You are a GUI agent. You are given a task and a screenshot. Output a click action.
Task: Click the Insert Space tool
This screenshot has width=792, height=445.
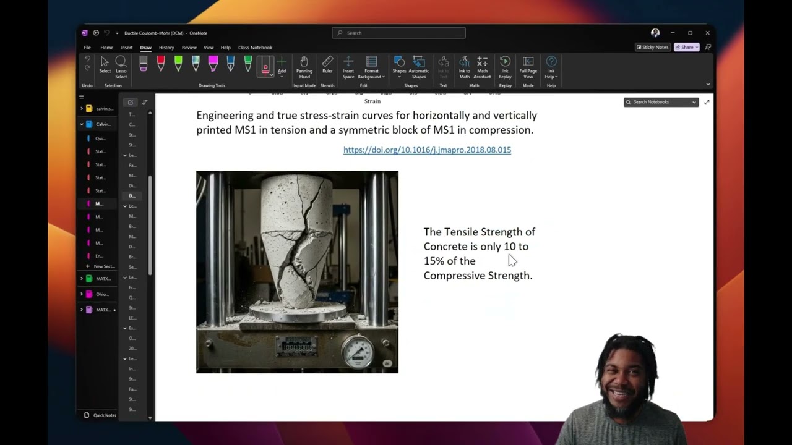348,67
